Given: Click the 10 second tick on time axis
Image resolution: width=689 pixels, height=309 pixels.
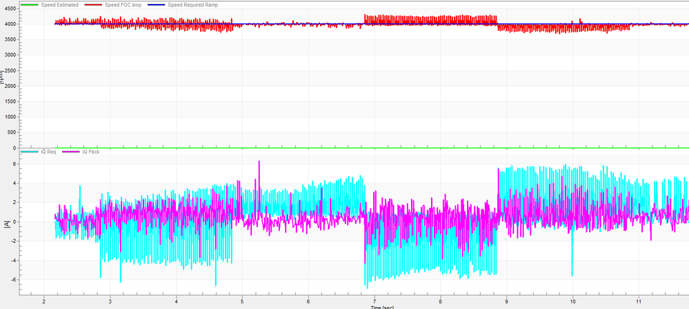Looking at the screenshot, I should [572, 301].
